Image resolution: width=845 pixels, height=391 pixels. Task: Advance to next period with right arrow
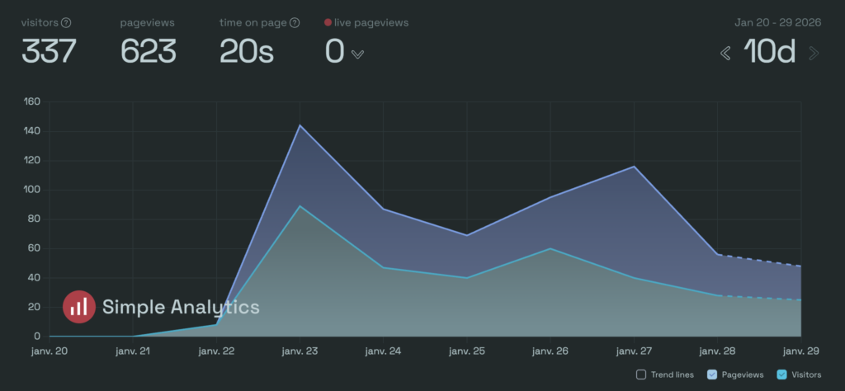814,54
